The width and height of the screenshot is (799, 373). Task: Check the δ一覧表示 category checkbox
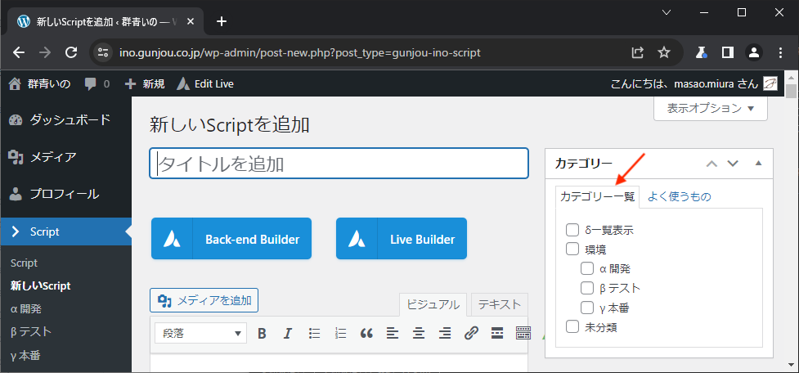[572, 230]
